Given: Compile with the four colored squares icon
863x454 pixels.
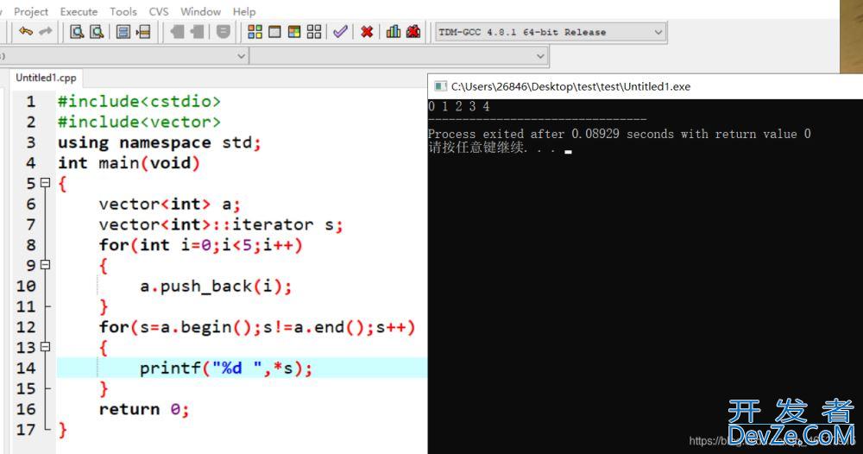Looking at the screenshot, I should [255, 32].
